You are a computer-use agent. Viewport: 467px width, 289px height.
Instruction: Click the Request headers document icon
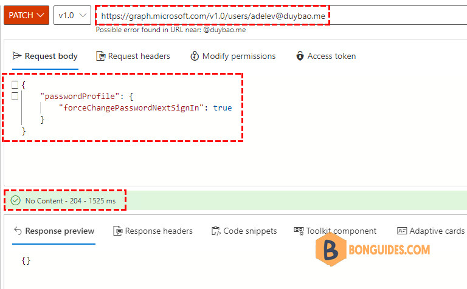click(x=101, y=56)
